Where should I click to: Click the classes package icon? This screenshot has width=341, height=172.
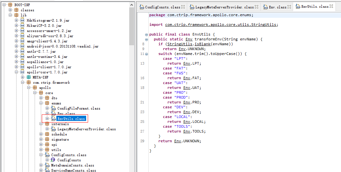pos(16,10)
